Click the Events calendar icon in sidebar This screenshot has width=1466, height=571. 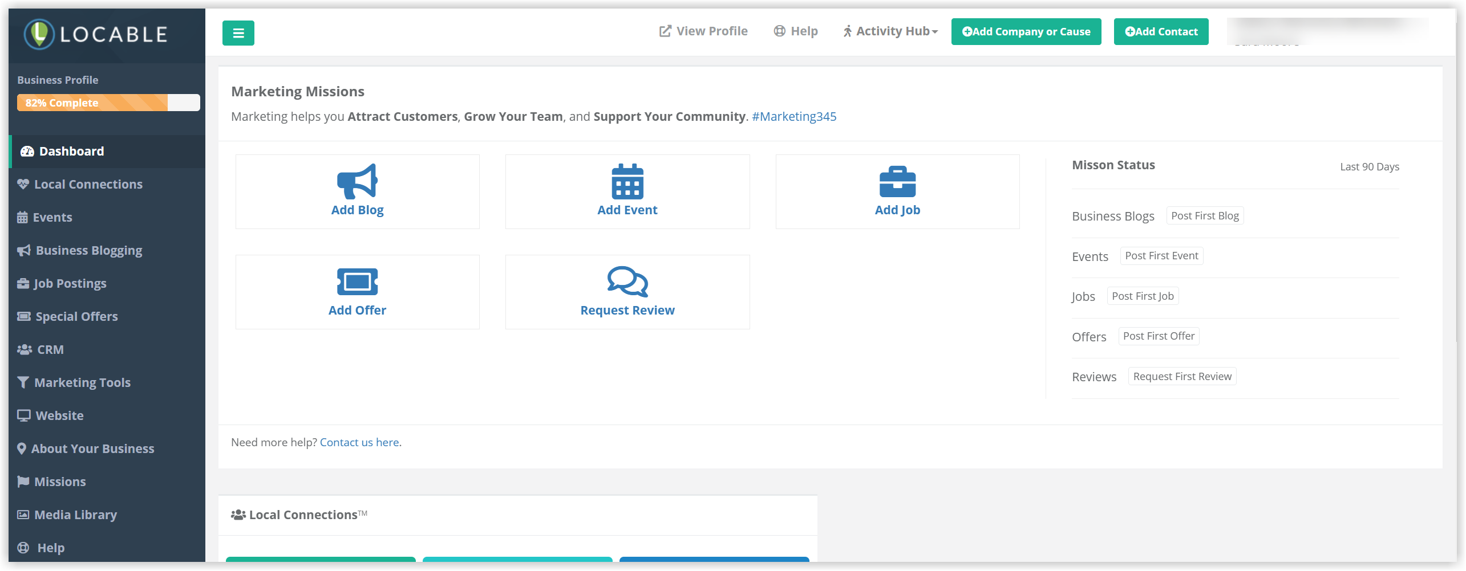point(22,217)
